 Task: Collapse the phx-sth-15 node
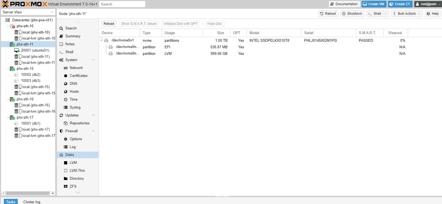[x=8, y=69]
